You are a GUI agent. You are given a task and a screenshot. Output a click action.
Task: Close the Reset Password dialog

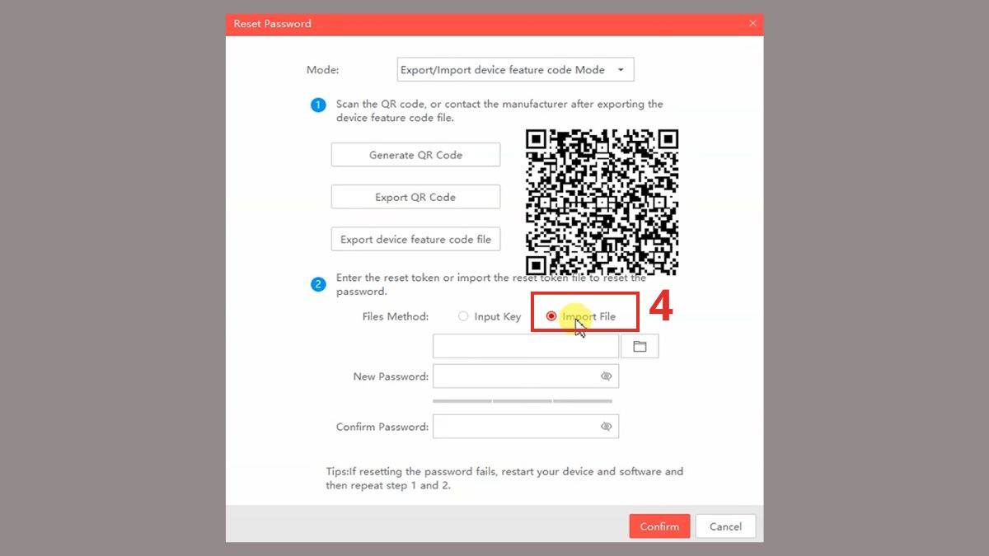click(752, 24)
